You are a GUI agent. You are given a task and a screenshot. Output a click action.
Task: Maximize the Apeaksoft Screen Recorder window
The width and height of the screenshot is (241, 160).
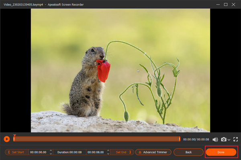coord(226,4)
